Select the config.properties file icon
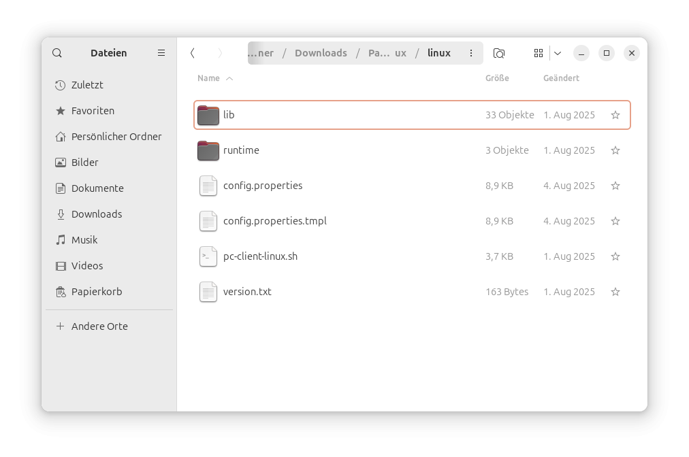 pyautogui.click(x=208, y=186)
